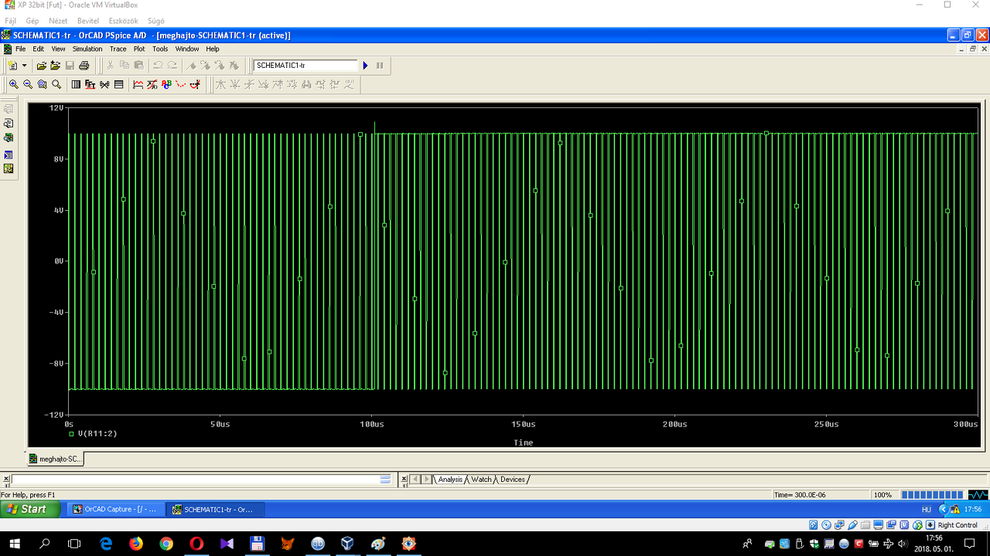Open the VirtualBox Nézet menu
The image size is (990, 556).
(58, 21)
